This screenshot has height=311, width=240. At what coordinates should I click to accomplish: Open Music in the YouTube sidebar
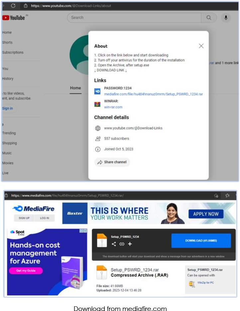click(x=7, y=153)
